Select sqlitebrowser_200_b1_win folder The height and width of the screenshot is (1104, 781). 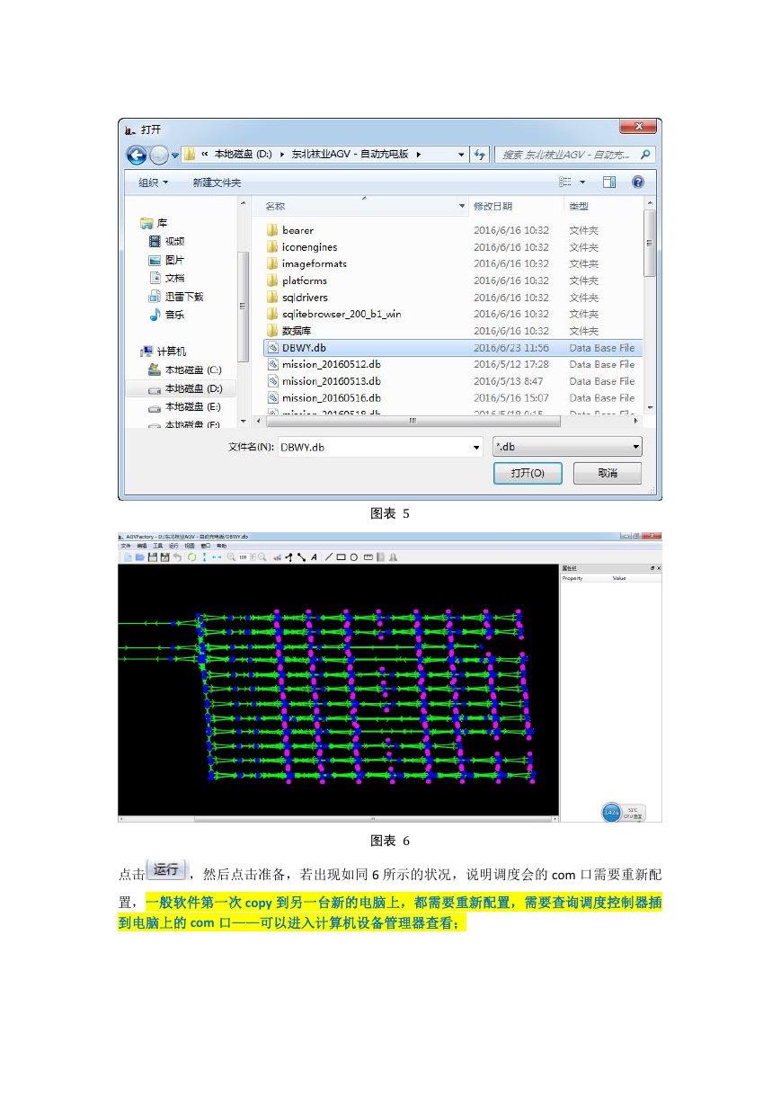(341, 314)
